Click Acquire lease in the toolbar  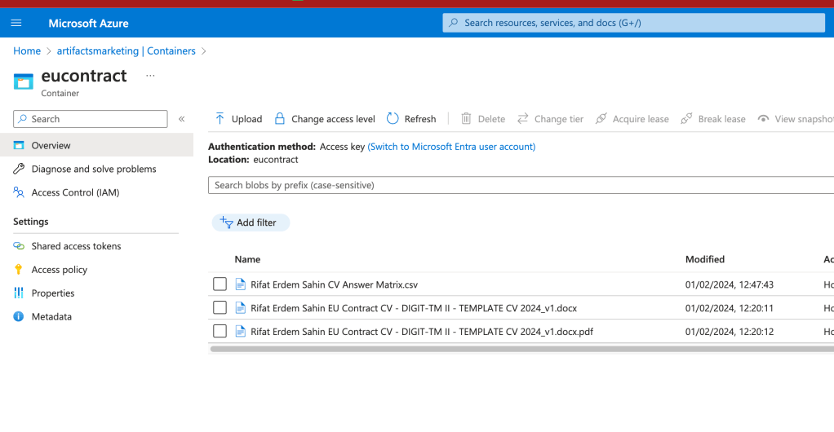coord(632,119)
